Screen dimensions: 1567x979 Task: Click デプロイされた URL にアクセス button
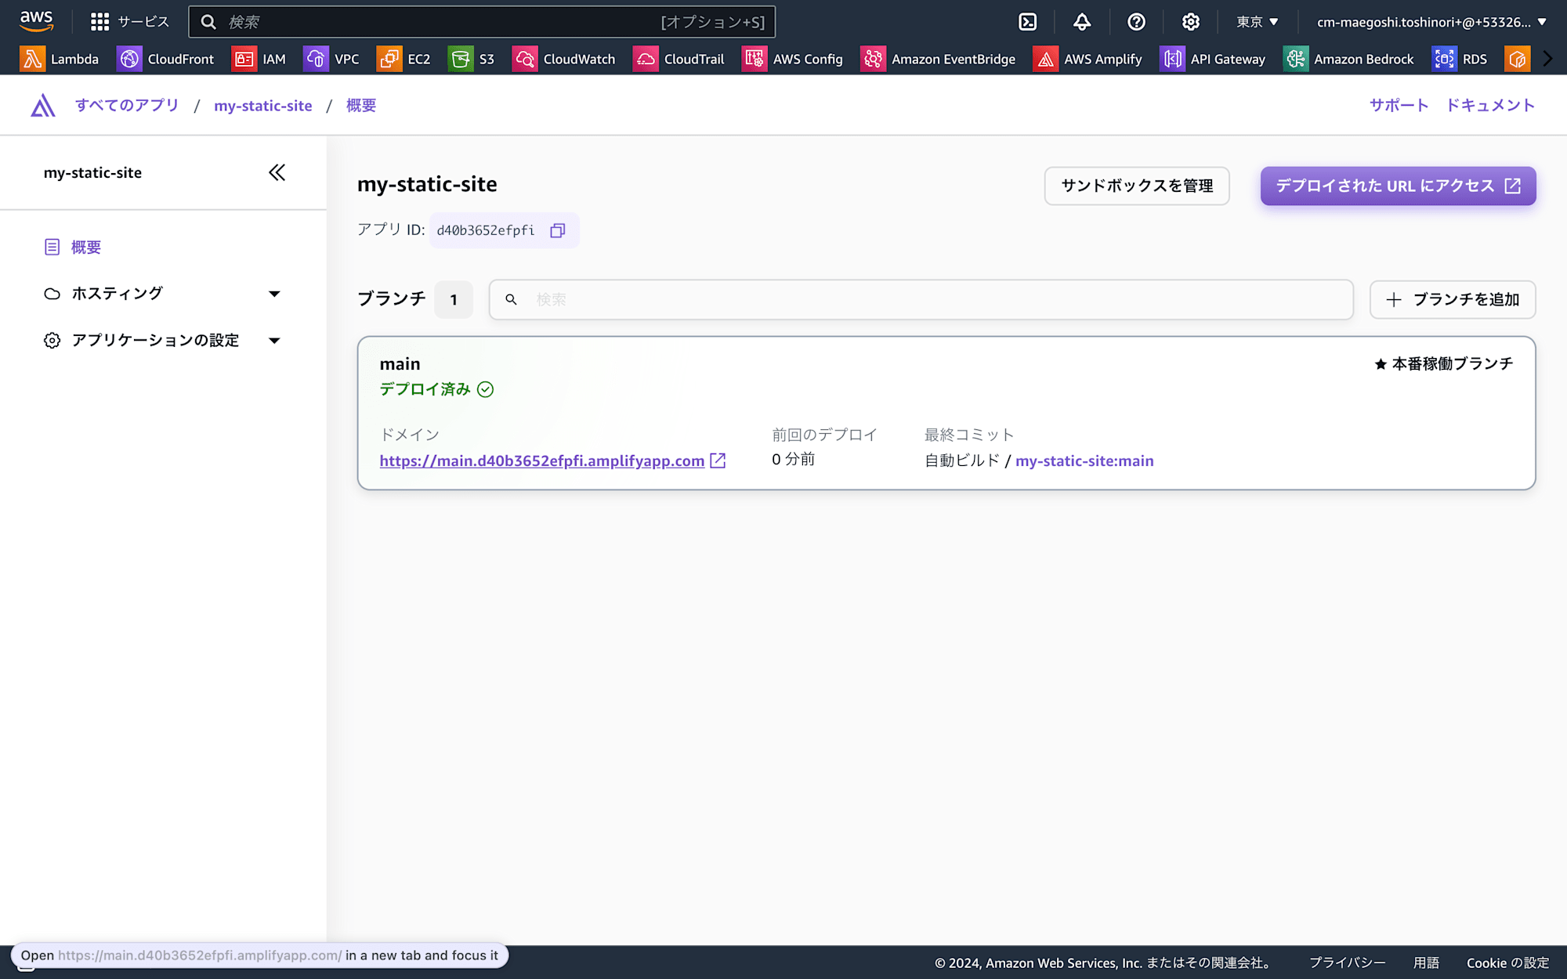1398,186
